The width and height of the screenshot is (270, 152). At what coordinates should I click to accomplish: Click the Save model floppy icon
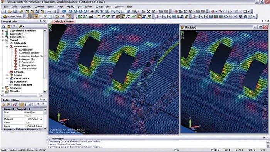pos(15,12)
